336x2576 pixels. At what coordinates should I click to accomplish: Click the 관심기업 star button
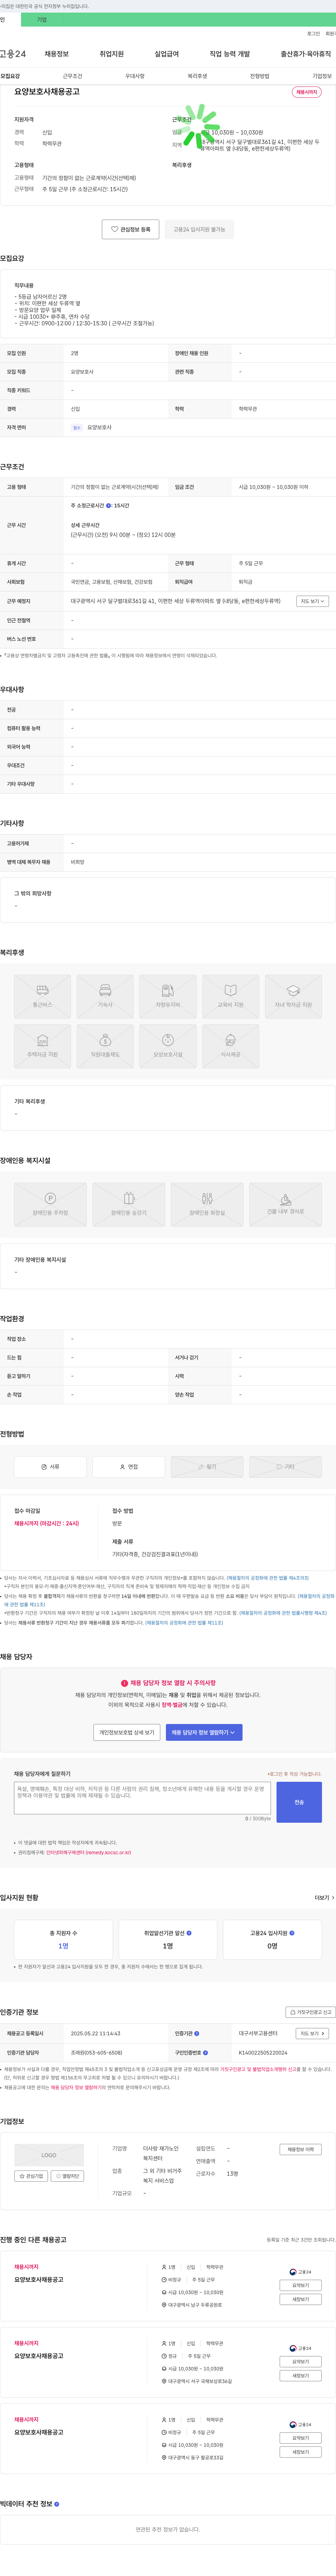click(31, 2176)
